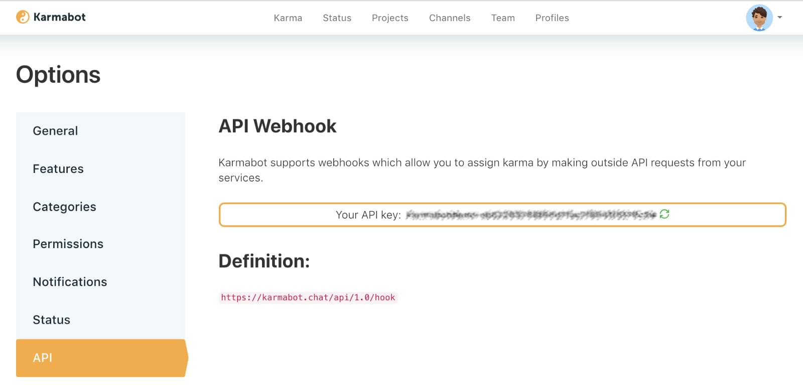Regenerate the API key with refresh icon

click(x=664, y=214)
